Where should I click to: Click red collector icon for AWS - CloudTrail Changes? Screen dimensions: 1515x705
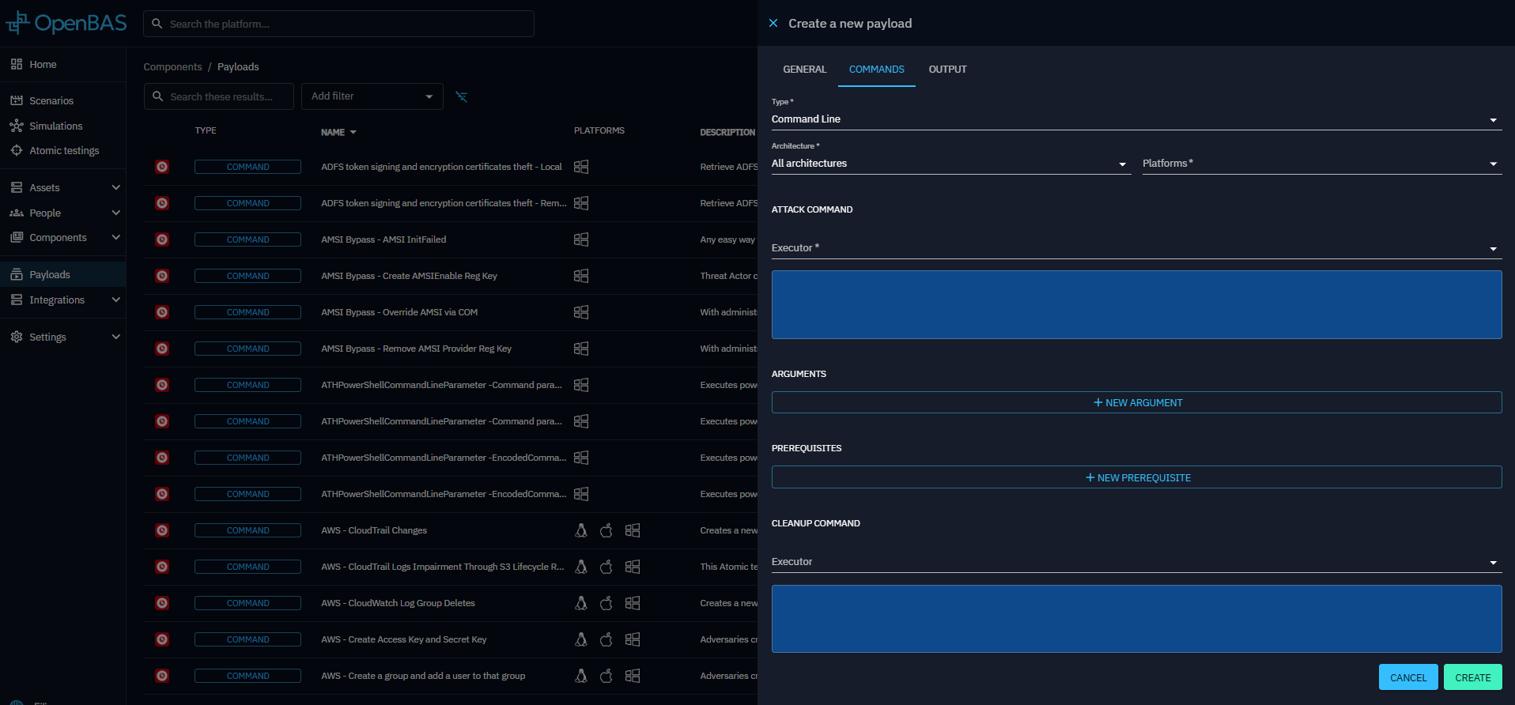[162, 530]
